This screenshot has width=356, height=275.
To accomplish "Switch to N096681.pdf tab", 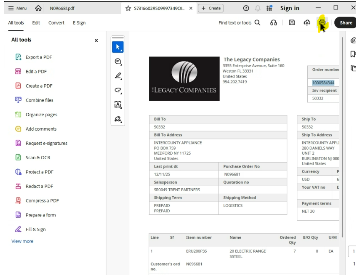I will tap(62, 8).
